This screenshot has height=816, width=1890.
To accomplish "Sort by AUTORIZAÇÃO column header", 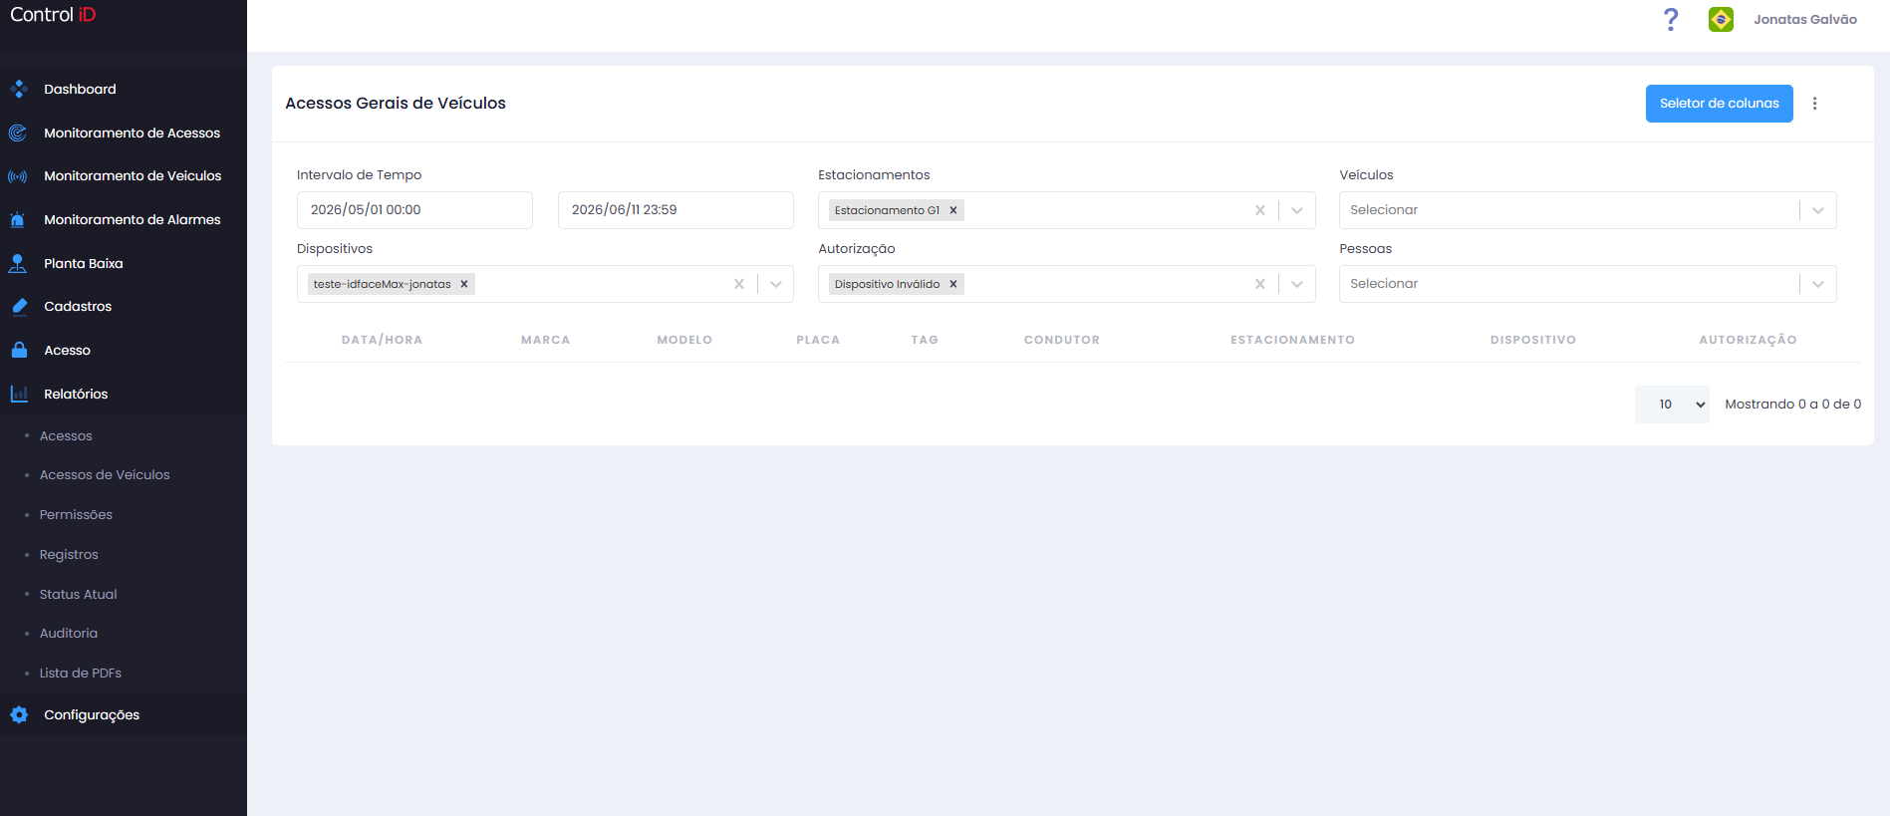I will pyautogui.click(x=1748, y=340).
